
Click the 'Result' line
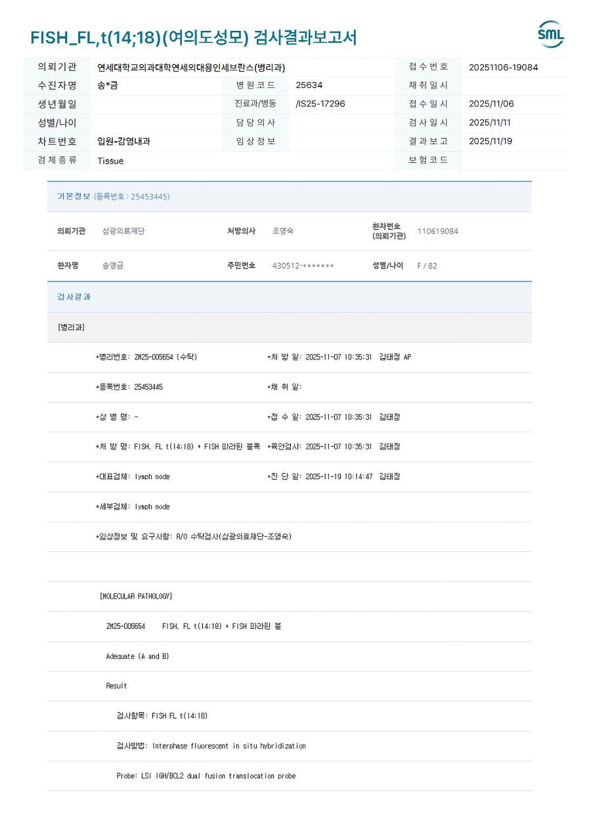pos(117,686)
